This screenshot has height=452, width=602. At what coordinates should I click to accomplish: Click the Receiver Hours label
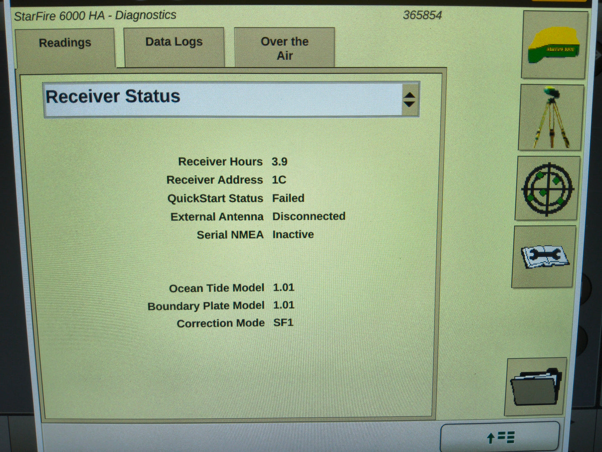220,162
